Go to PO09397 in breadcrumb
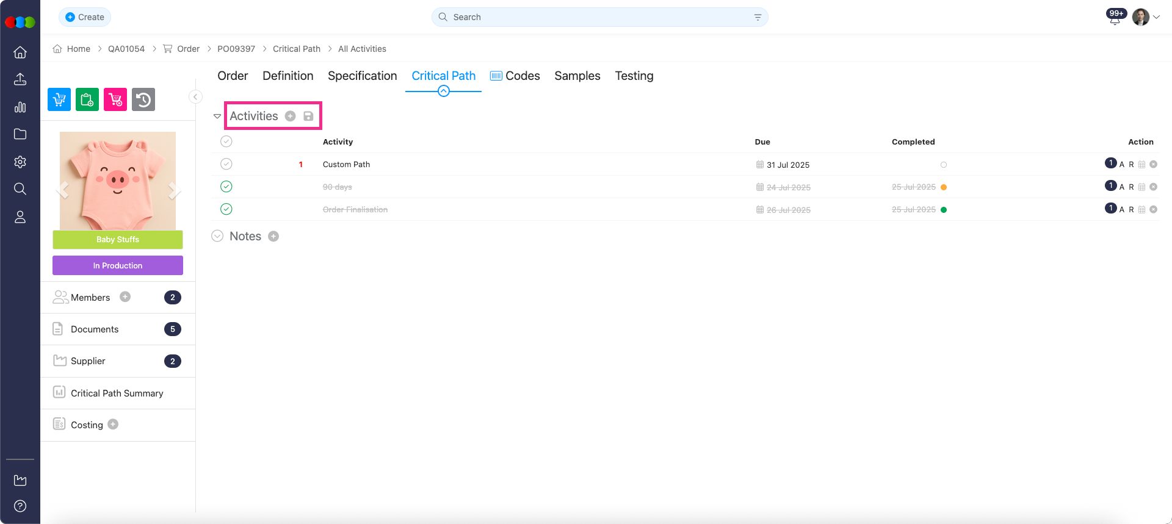The image size is (1172, 524). tap(236, 49)
